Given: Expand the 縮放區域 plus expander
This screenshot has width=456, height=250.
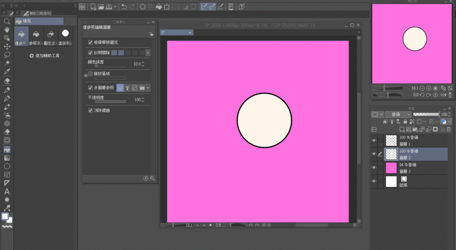Looking at the screenshot, I should [x=85, y=75].
